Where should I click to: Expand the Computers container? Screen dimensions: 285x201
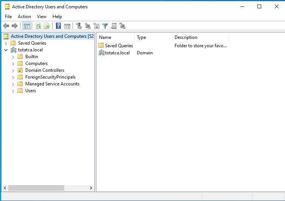[x=13, y=64]
